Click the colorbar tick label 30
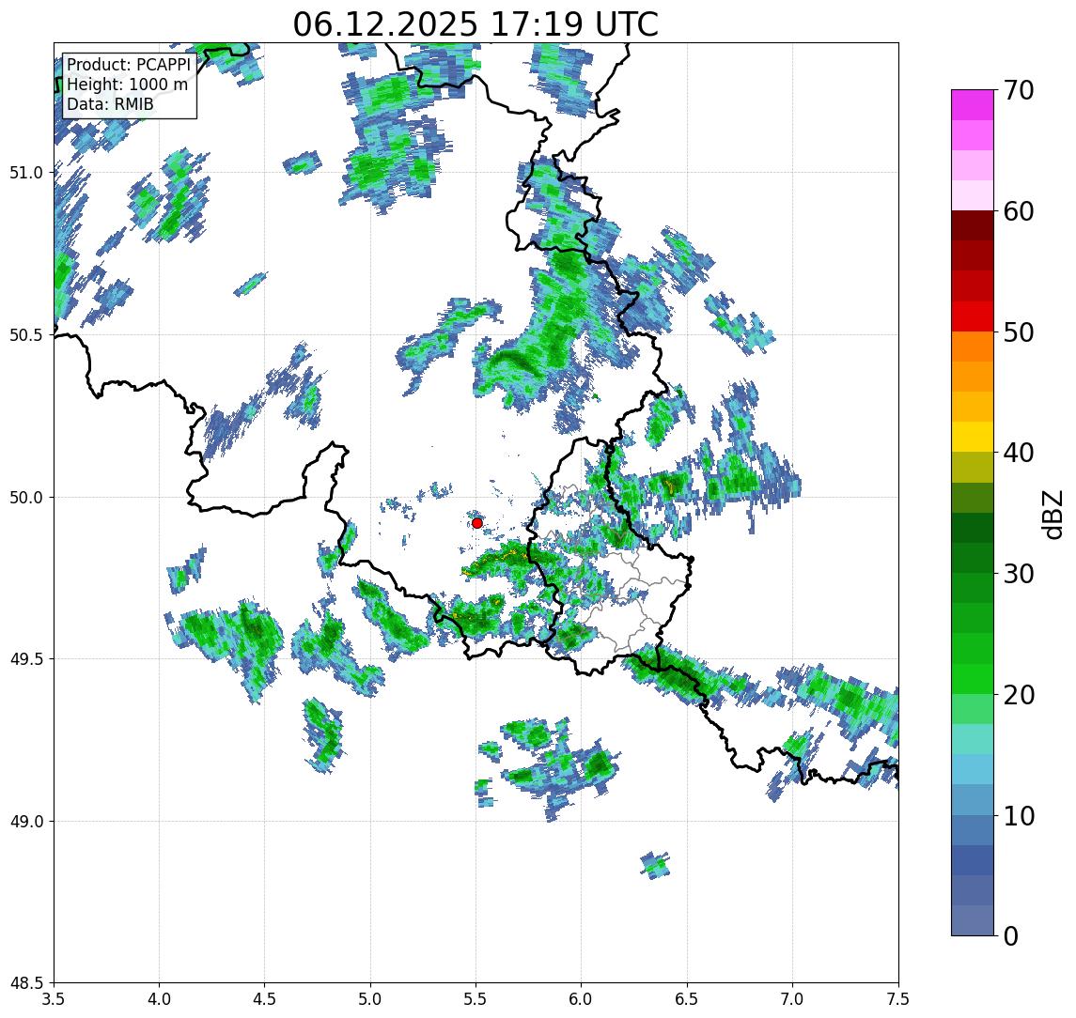The height and width of the screenshot is (1018, 1076). click(x=1019, y=574)
